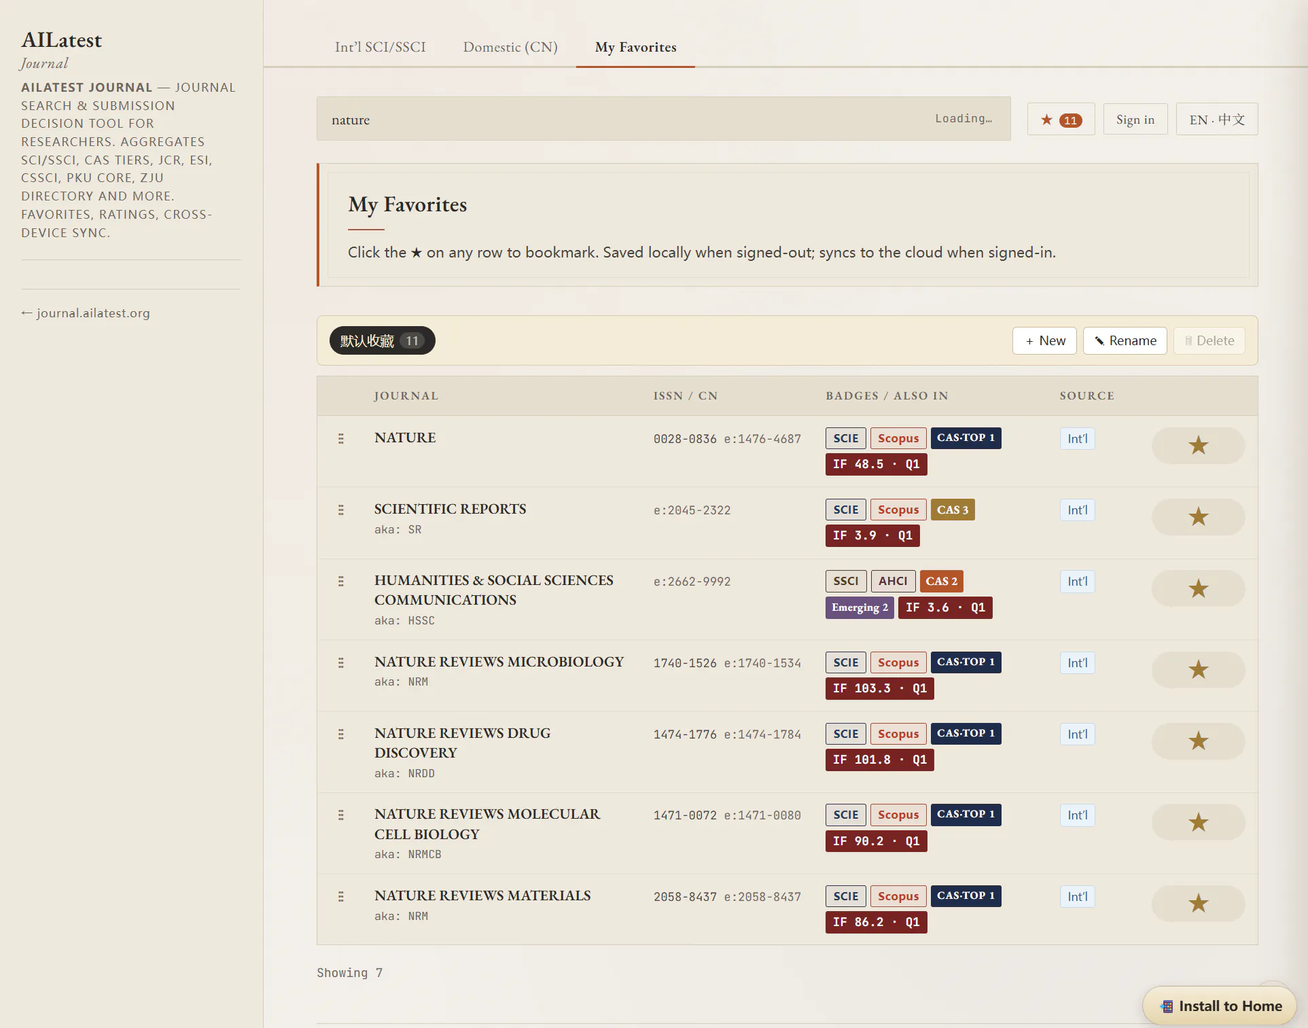Select the My Favorites tab
This screenshot has height=1028, width=1308.
click(635, 47)
